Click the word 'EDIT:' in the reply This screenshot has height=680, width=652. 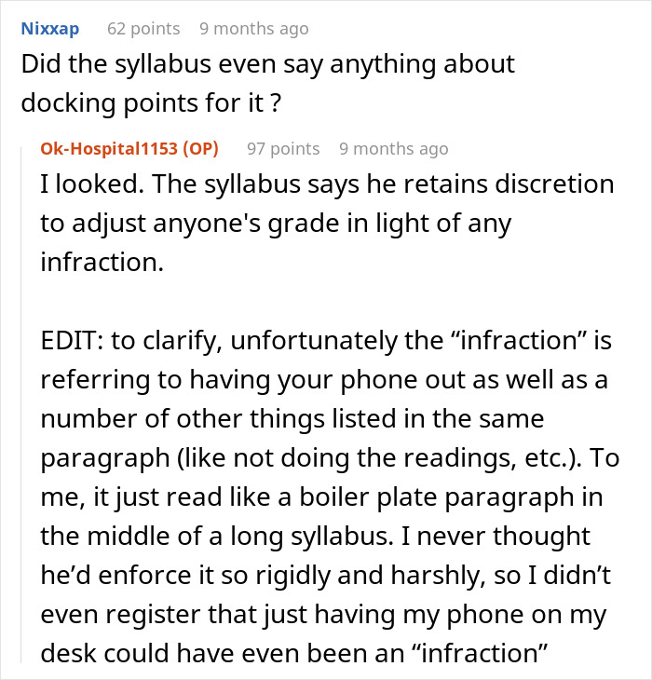tap(73, 342)
